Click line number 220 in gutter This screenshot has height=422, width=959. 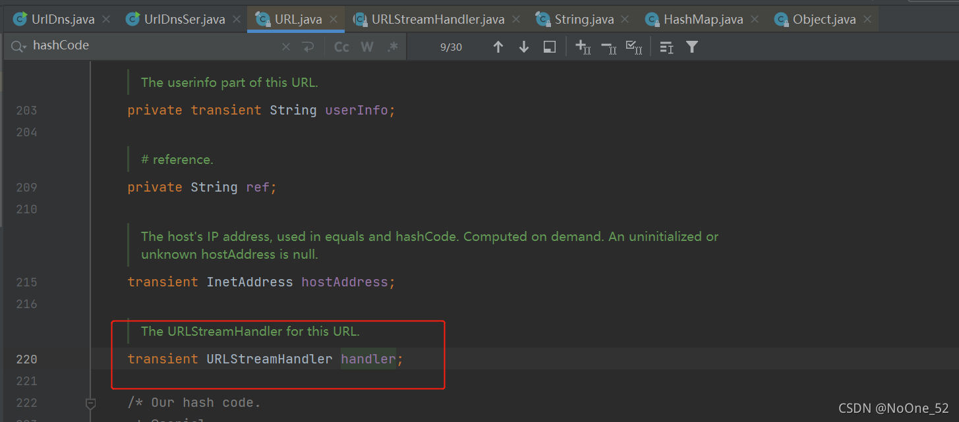click(27, 359)
